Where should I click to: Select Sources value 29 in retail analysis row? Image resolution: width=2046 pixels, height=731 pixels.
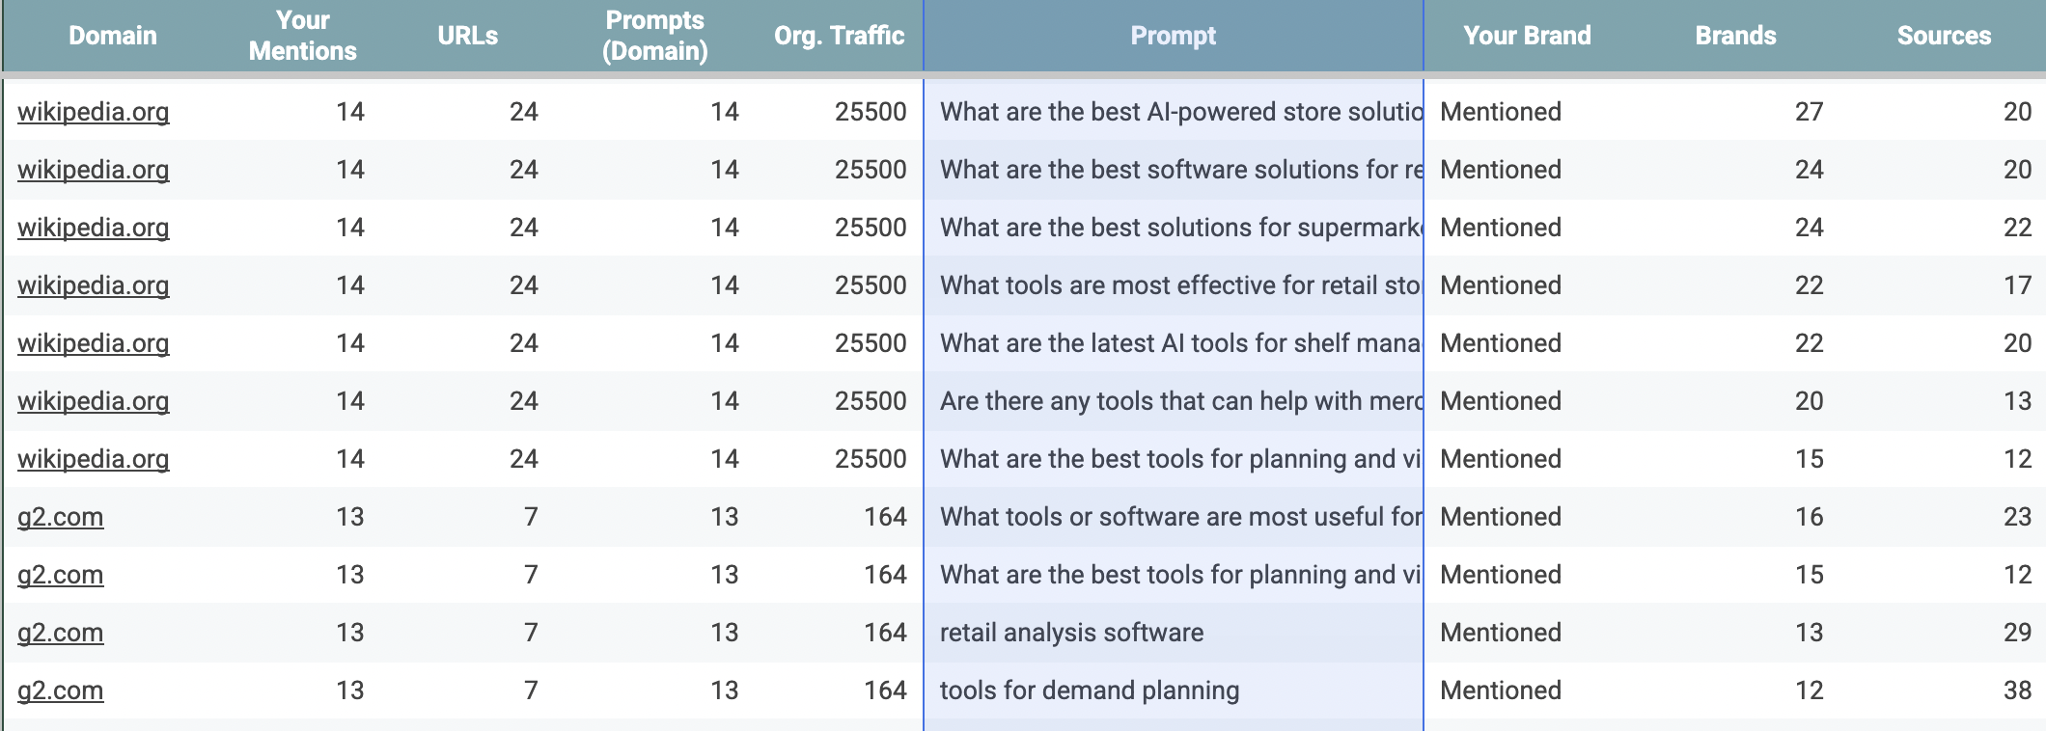[2017, 633]
